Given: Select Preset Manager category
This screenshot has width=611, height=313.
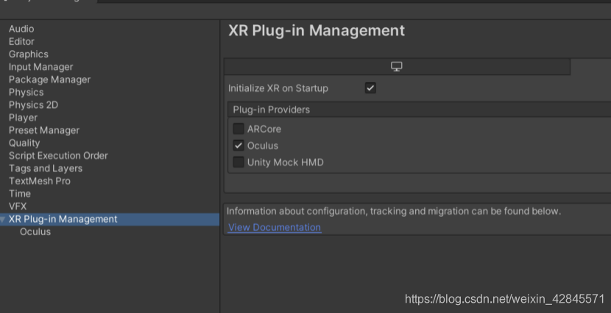Looking at the screenshot, I should click(44, 130).
